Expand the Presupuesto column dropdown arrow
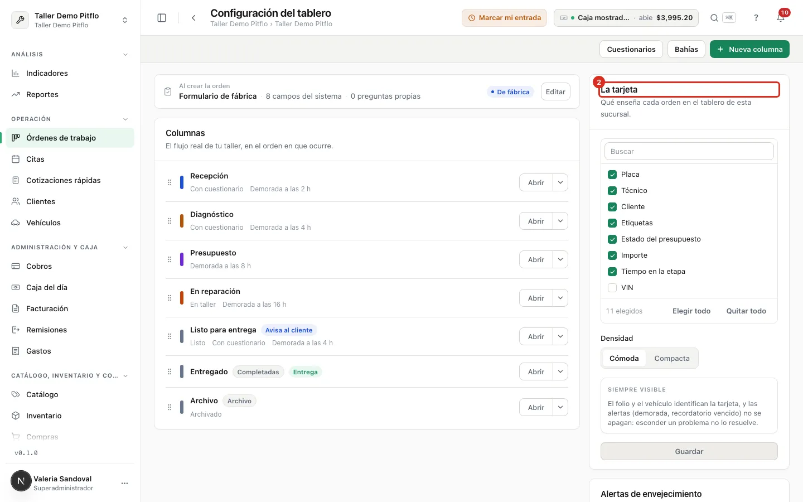 pyautogui.click(x=560, y=259)
